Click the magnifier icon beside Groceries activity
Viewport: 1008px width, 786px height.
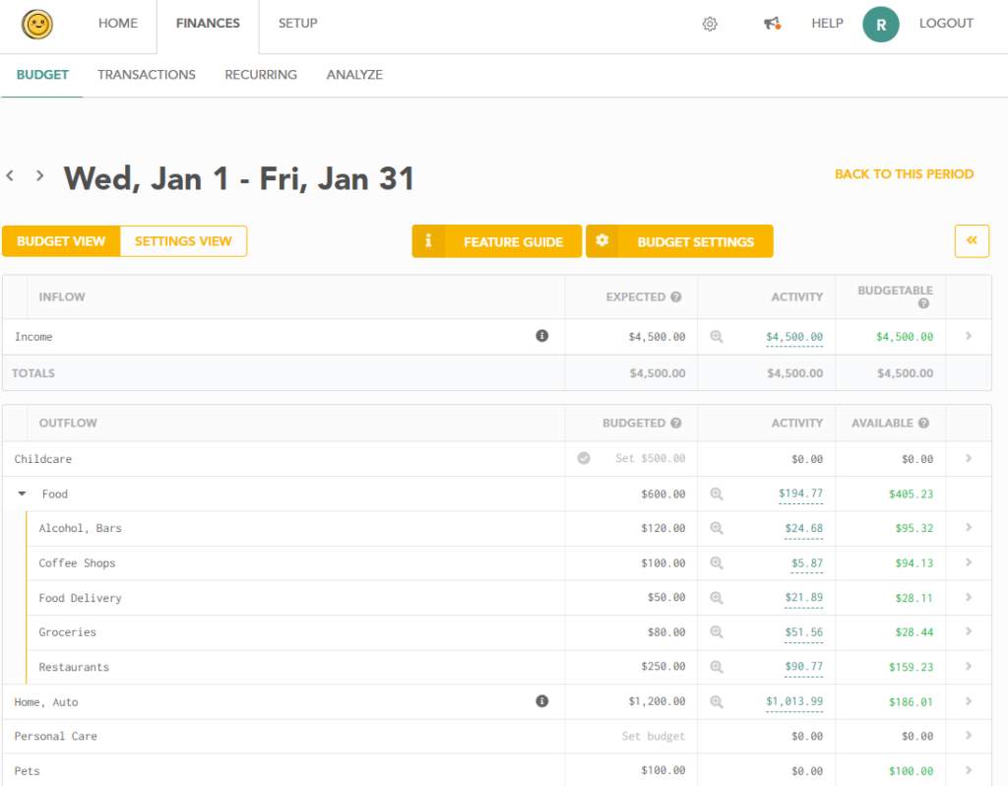[716, 632]
